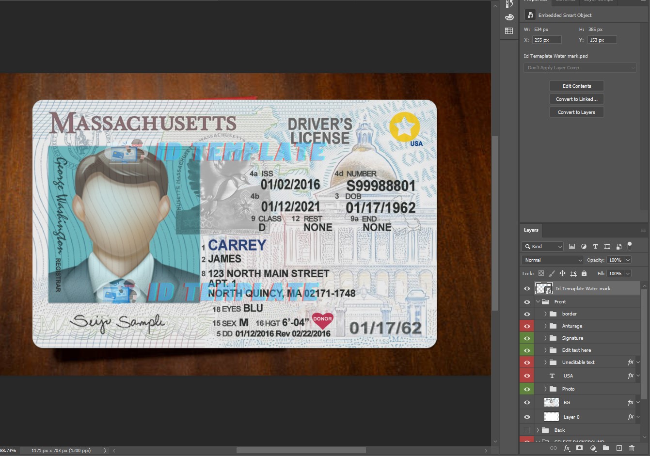The height and width of the screenshot is (456, 650).
Task: Show the hidden Baxk group
Action: click(527, 430)
